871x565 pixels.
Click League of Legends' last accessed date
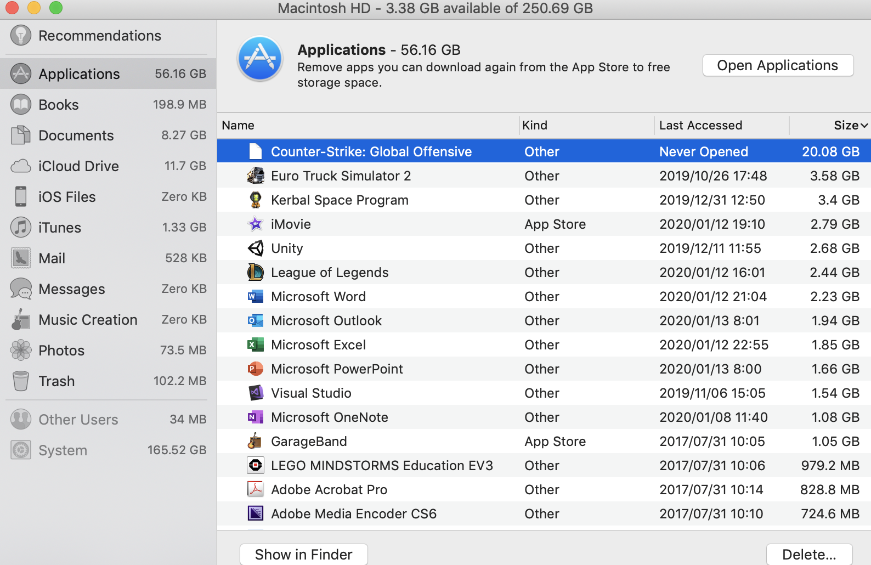click(x=712, y=272)
